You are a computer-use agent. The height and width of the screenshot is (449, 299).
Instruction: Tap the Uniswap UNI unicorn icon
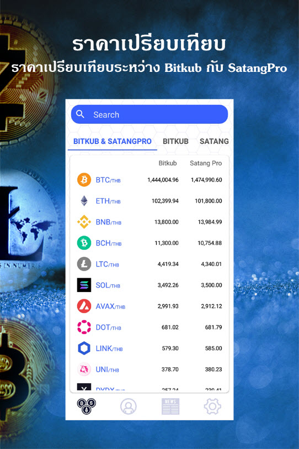tap(84, 369)
